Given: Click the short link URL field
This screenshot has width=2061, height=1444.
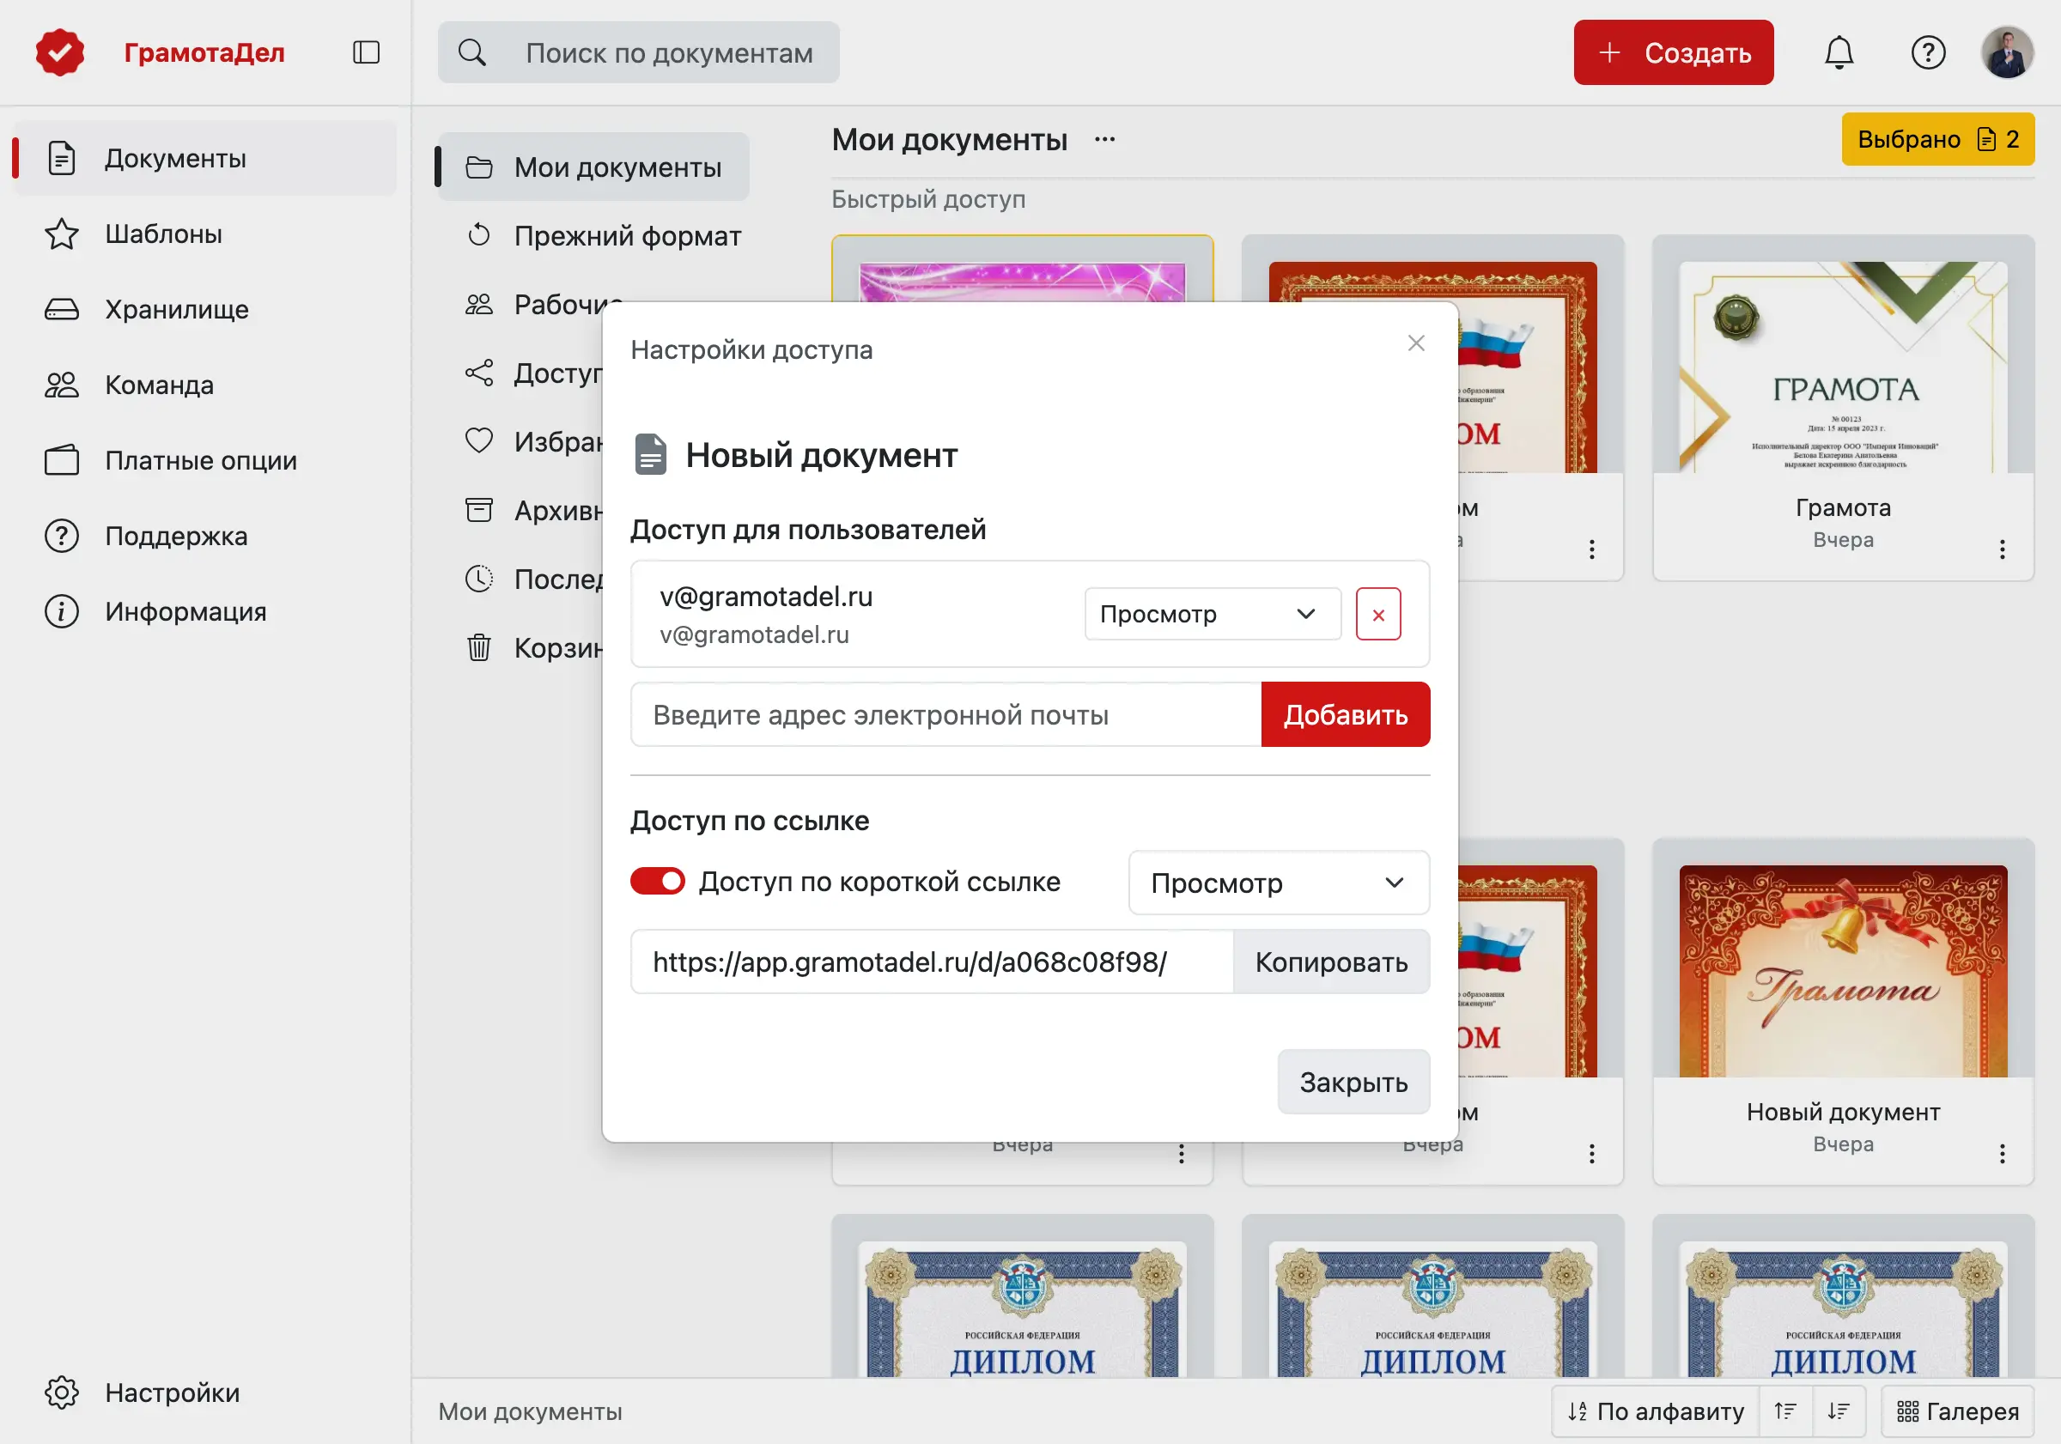Looking at the screenshot, I should pyautogui.click(x=932, y=962).
